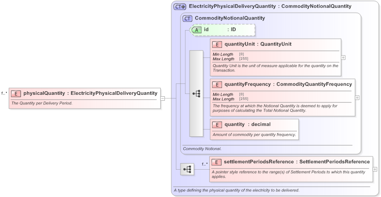Click the E icon of physicalQuantity element
This screenshot has width=381, height=197.
click(16, 93)
